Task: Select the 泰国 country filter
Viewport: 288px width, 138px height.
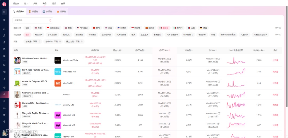Action: pos(68,28)
